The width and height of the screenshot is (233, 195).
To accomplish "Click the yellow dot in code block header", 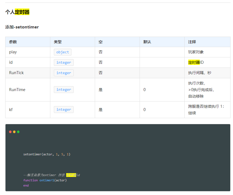I will tap(14, 132).
